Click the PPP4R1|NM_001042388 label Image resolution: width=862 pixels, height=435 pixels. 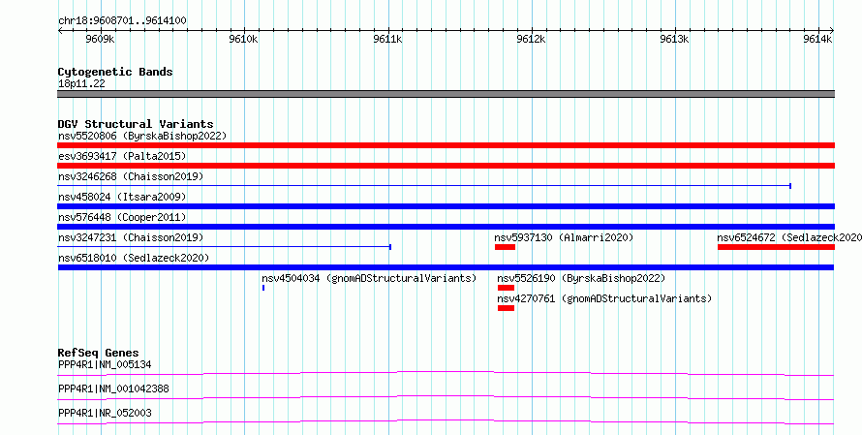pyautogui.click(x=113, y=388)
